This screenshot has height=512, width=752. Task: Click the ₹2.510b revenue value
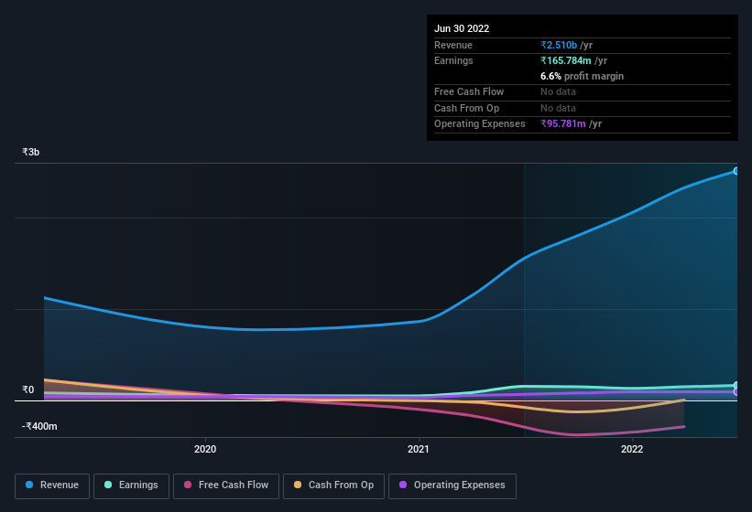click(559, 45)
